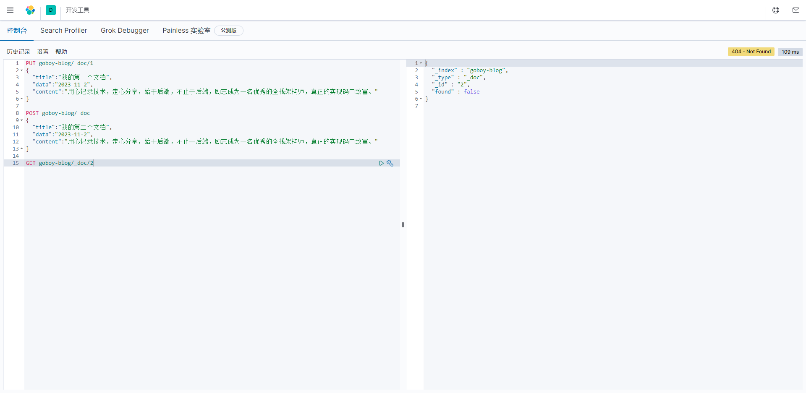This screenshot has width=806, height=393.
Task: Click the 404 - Not Found status badge
Action: pos(751,52)
